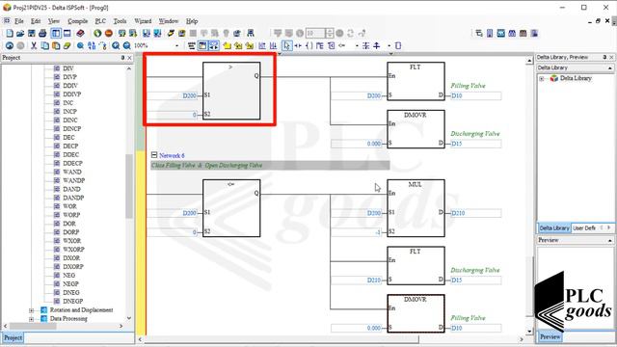The image size is (617, 347).
Task: Click left tab-scroll arrow beside User Defi
Action: 602,227
